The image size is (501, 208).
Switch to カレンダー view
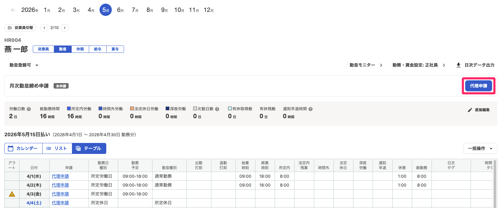23,148
